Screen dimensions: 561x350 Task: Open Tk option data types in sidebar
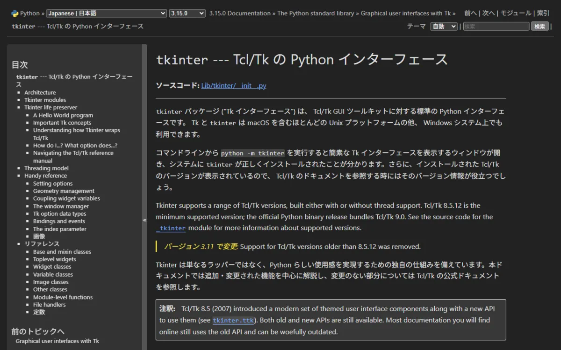[x=60, y=214]
